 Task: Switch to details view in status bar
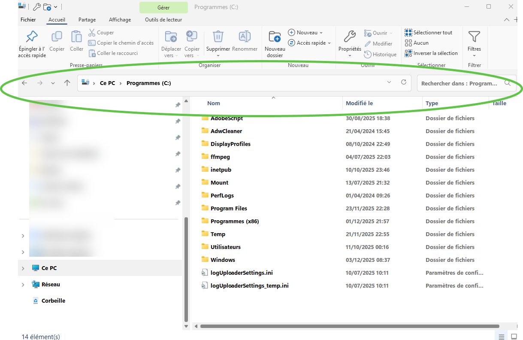pyautogui.click(x=501, y=336)
